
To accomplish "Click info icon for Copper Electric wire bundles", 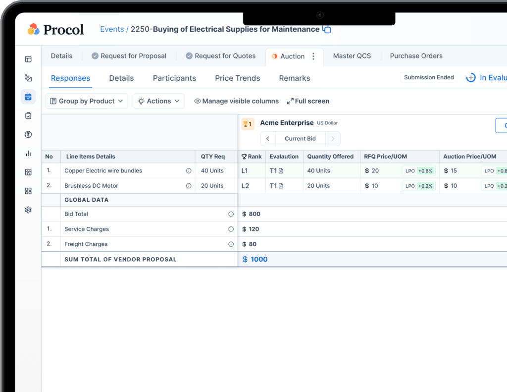I will click(x=189, y=171).
